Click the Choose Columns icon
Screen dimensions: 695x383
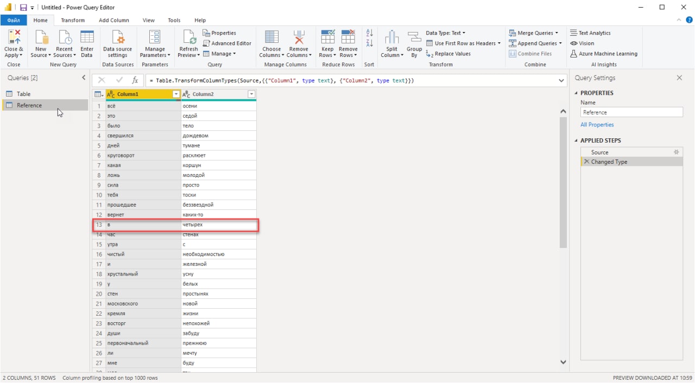coord(271,37)
